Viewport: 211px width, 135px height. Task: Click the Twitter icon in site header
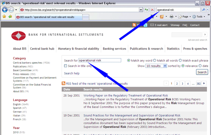[145, 25]
